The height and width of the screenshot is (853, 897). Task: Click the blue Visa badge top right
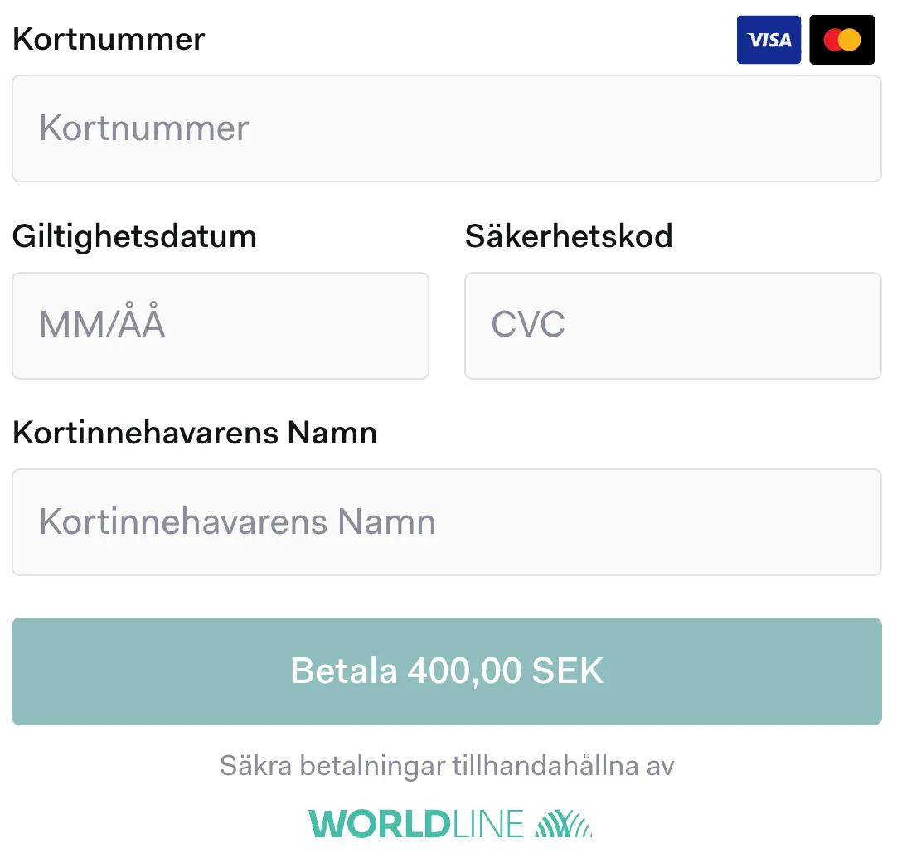(769, 39)
